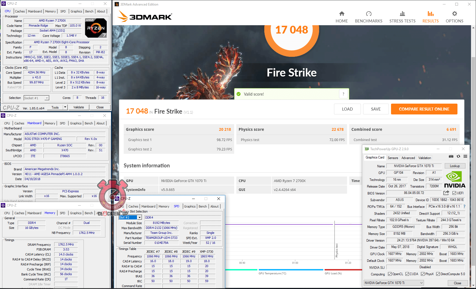
Task: Take GPU-Z screenshot with camera icon
Action: click(x=451, y=157)
